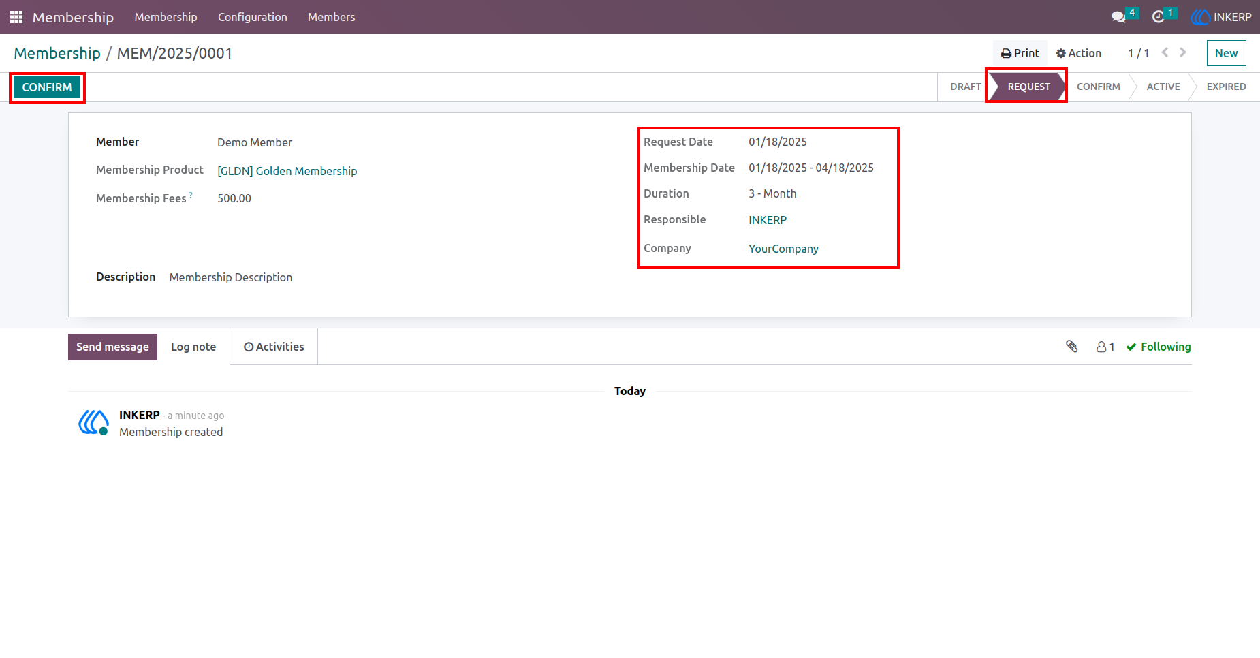Select the DRAFT status stage
The height and width of the screenshot is (658, 1260).
click(965, 87)
